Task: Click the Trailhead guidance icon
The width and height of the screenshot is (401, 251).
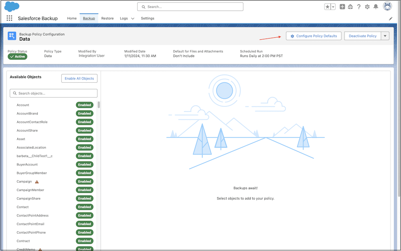Action: point(350,6)
